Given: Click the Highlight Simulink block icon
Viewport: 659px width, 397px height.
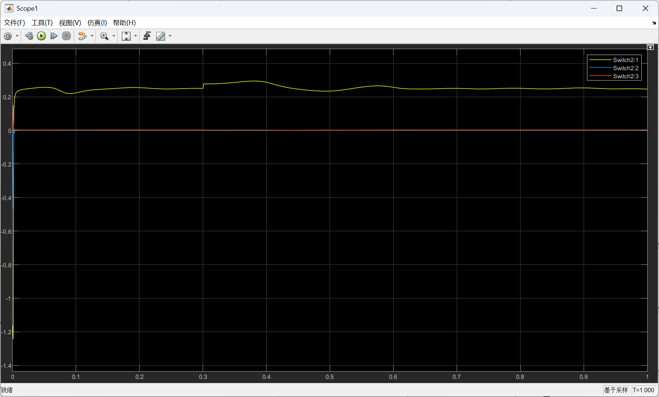Looking at the screenshot, I should (x=82, y=36).
